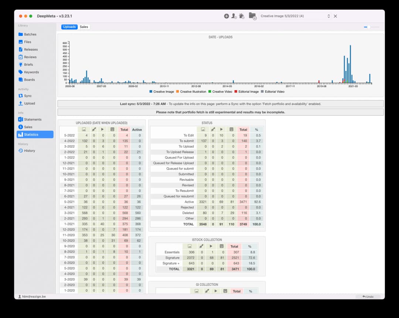This screenshot has height=318, width=399.
Task: Click the illustration icon in iStock Collection table
Action: coord(201,246)
